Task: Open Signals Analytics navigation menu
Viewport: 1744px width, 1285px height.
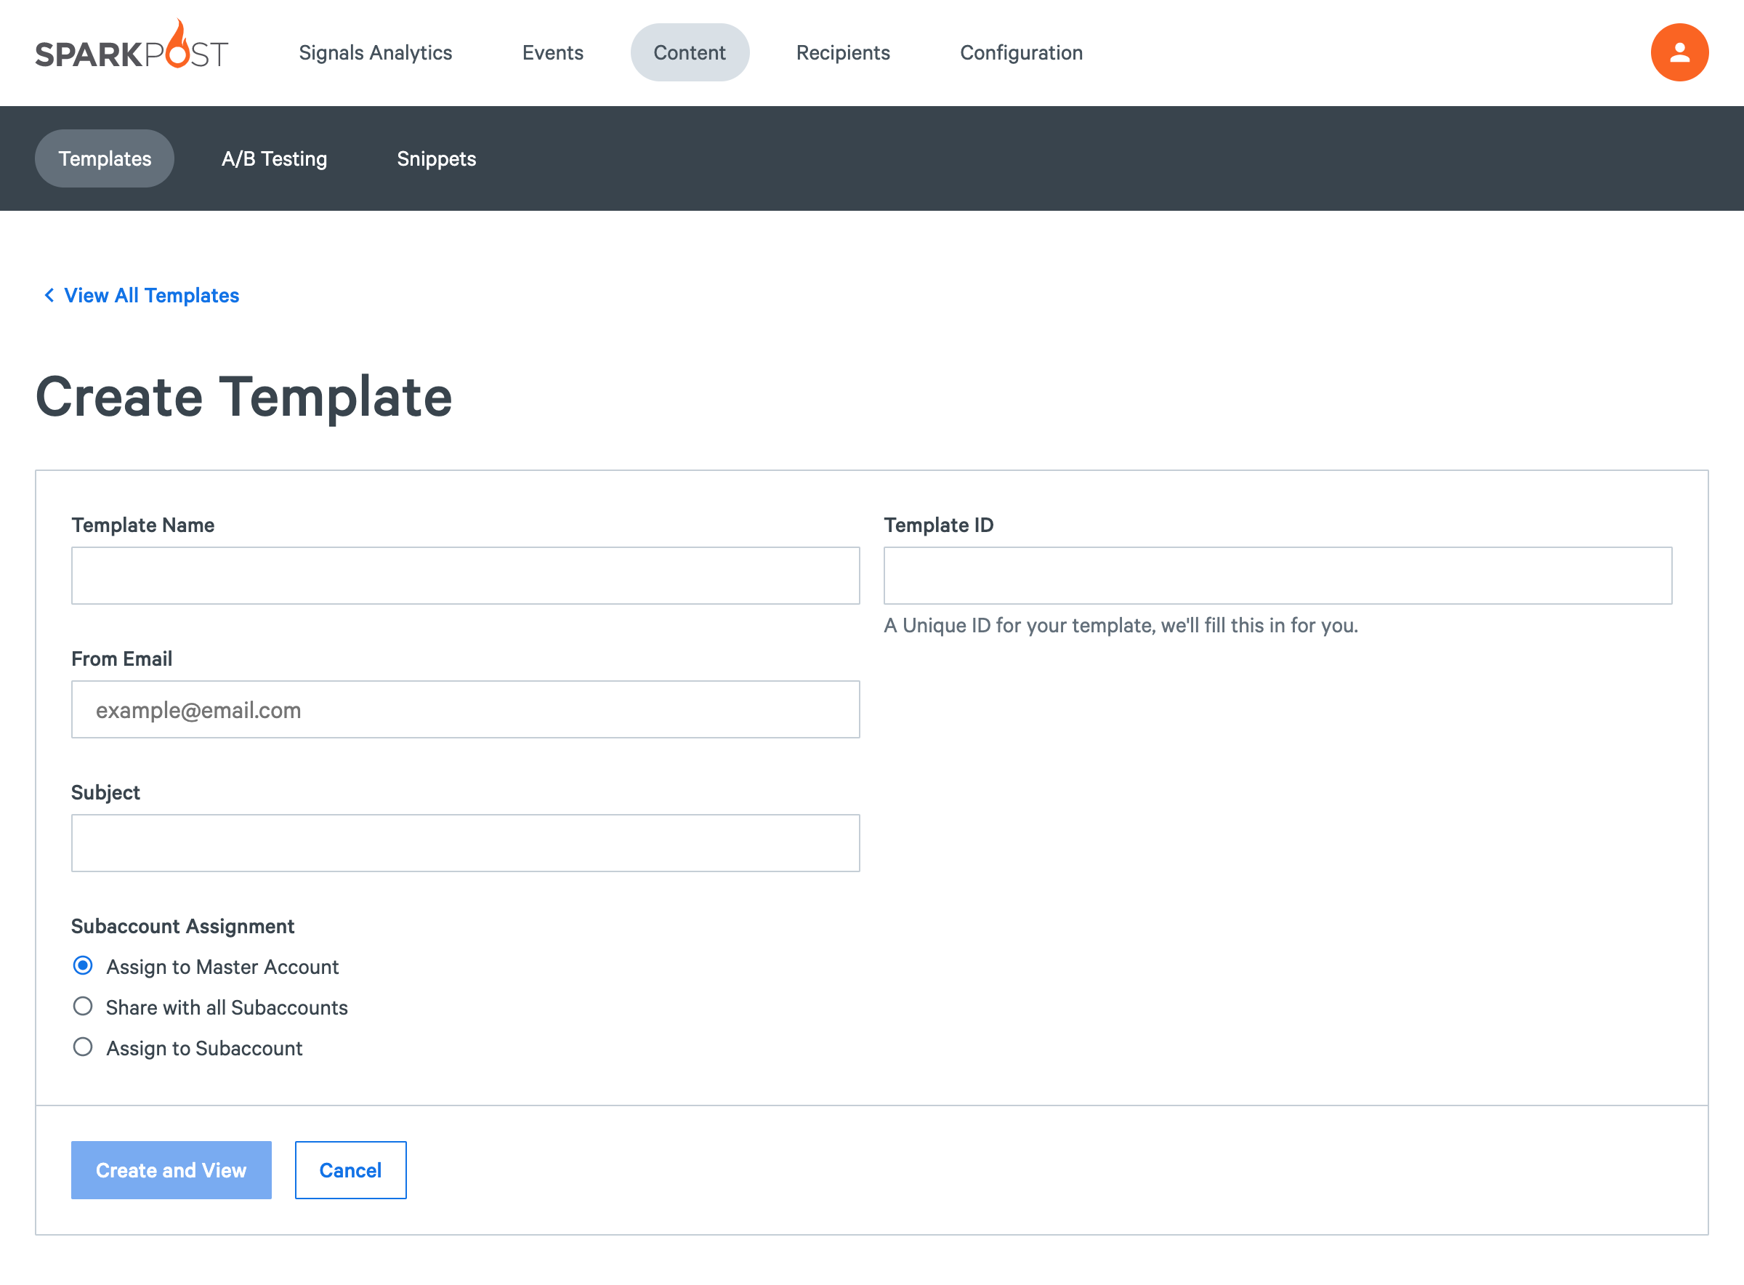Action: point(375,53)
